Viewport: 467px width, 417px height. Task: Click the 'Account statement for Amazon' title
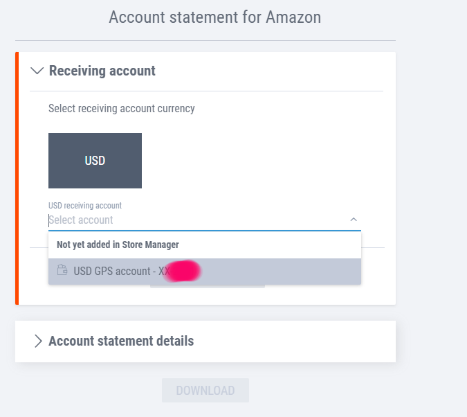click(x=214, y=17)
